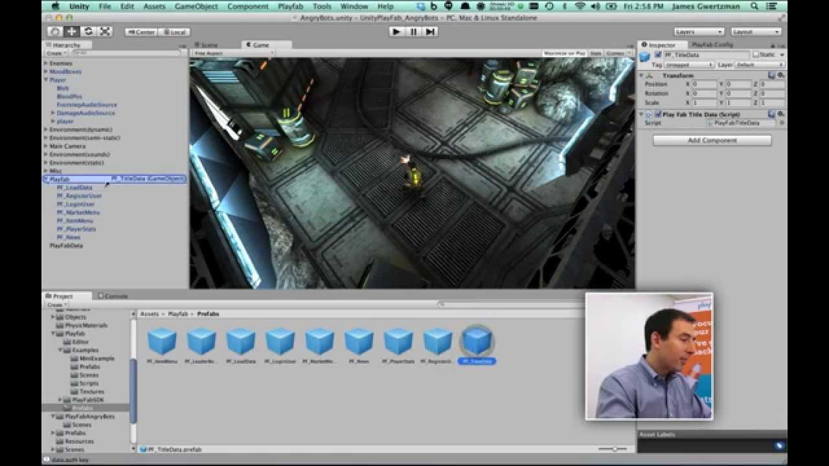Open the GameObject menu
The height and width of the screenshot is (466, 829).
195,6
